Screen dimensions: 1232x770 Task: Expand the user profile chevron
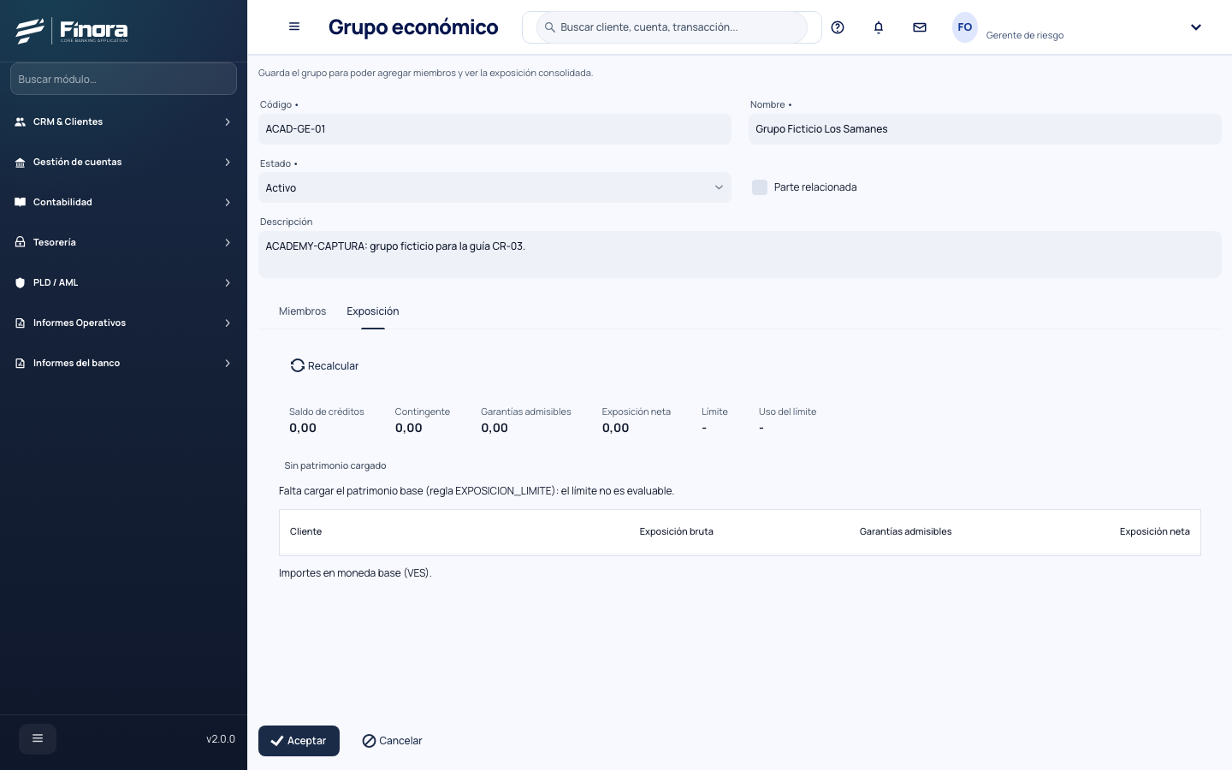[x=1196, y=27]
